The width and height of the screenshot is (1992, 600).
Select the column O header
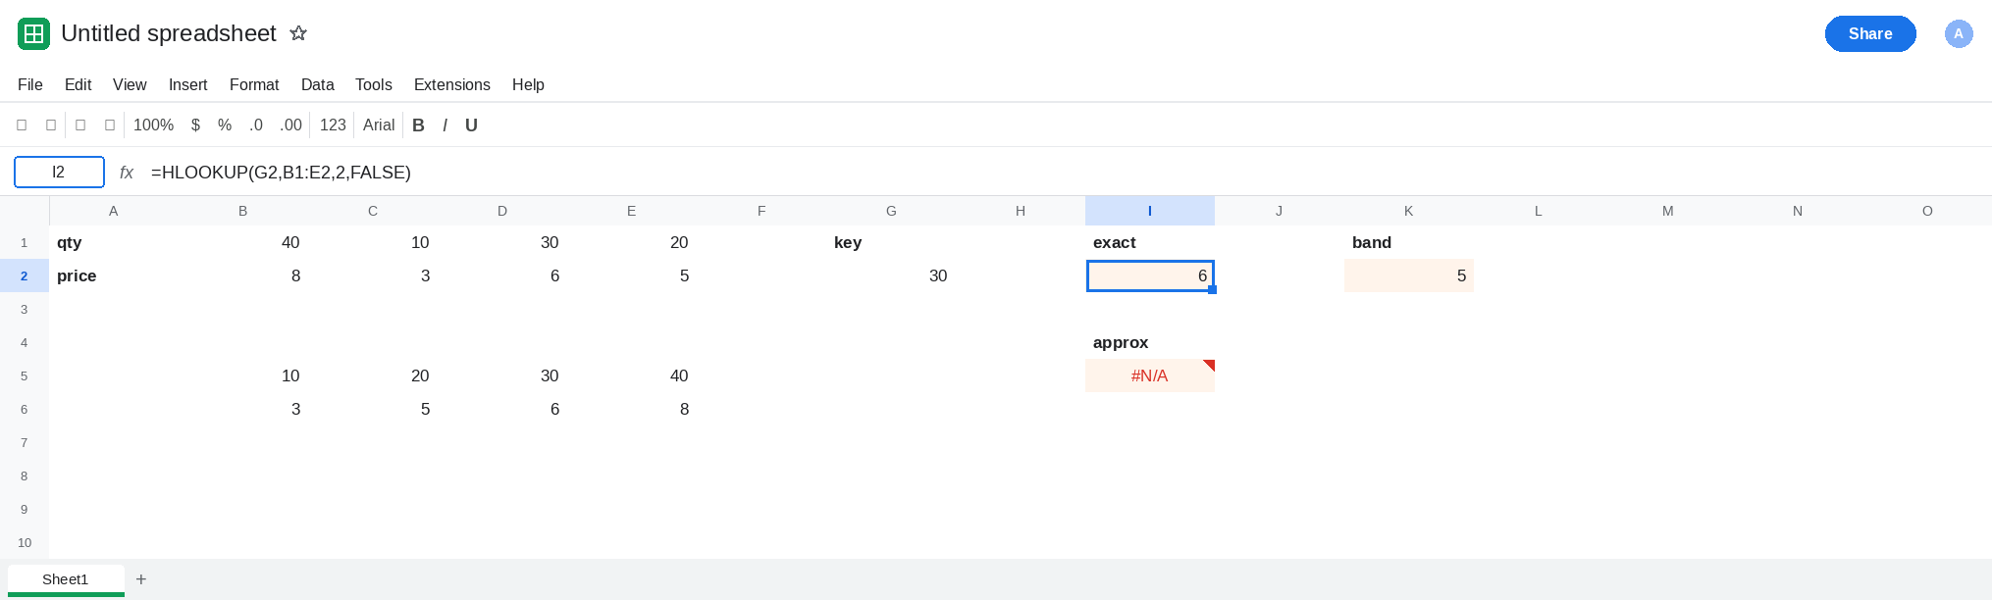[1927, 211]
